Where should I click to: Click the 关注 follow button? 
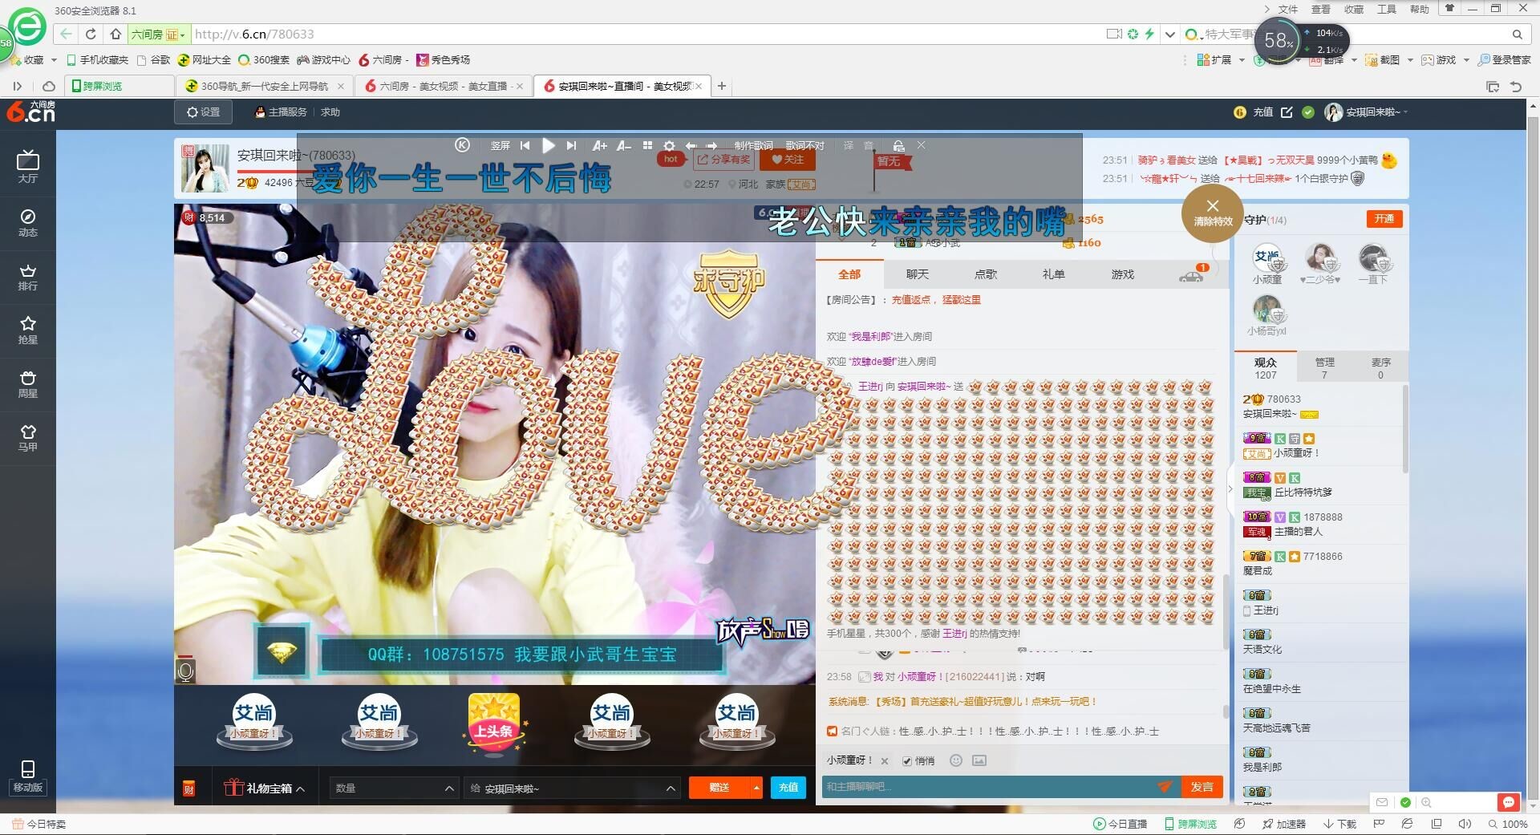click(x=787, y=160)
